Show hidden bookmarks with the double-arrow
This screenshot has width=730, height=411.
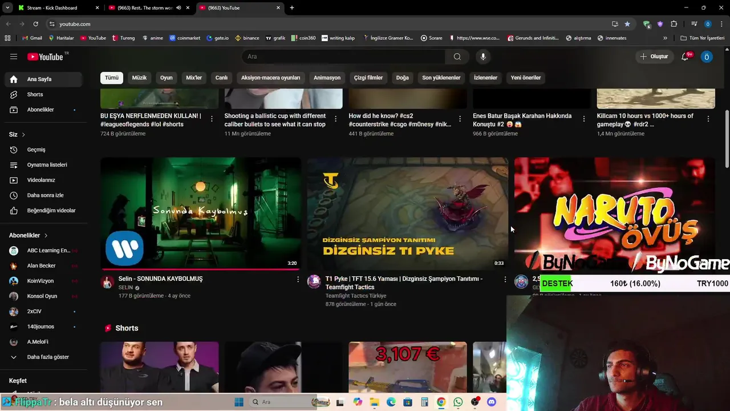tap(665, 38)
